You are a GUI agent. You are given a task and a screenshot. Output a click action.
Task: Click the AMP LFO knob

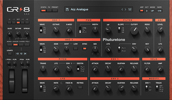pyautogui.click(x=160, y=49)
